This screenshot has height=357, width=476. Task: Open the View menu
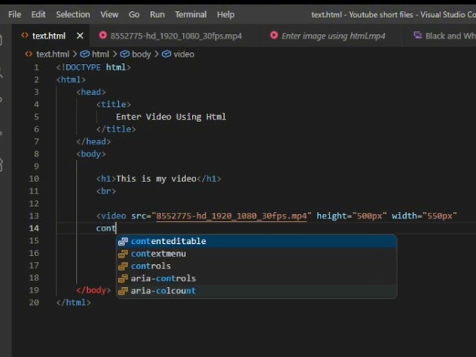click(x=109, y=15)
